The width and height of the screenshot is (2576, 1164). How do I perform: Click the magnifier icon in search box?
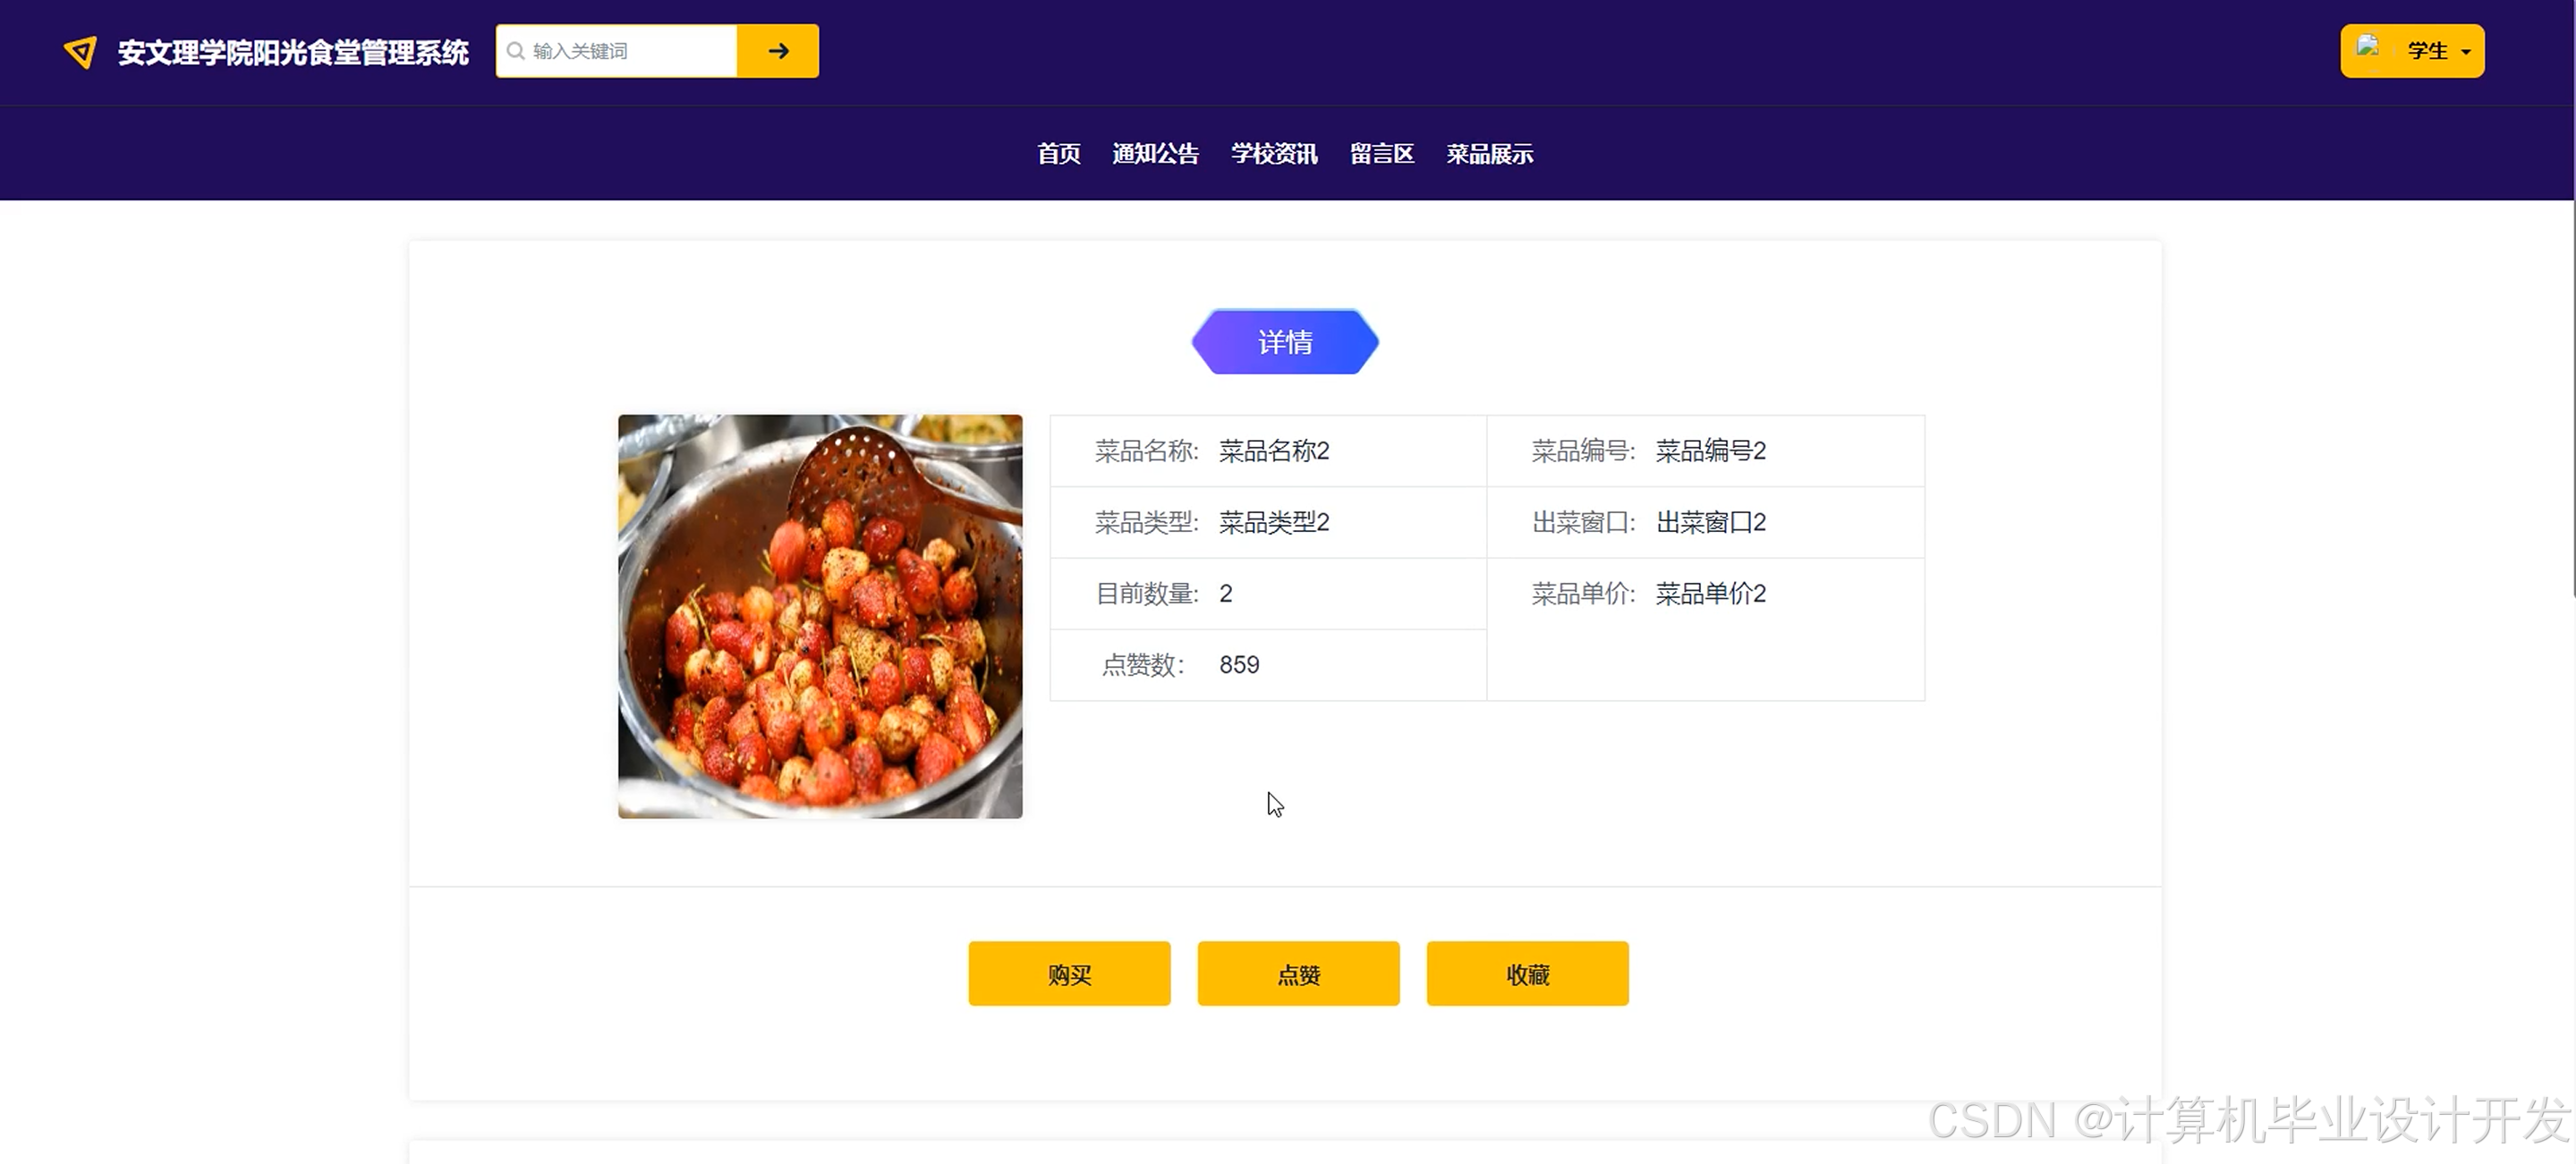click(x=516, y=51)
